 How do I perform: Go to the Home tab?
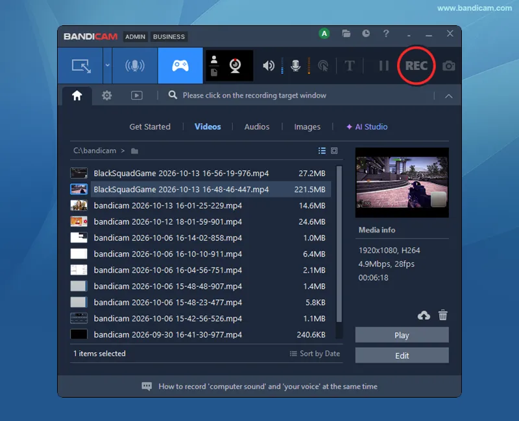(77, 95)
